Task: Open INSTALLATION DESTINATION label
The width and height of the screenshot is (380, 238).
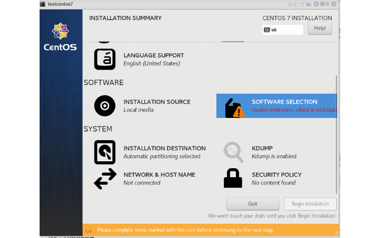Action: pos(165,148)
